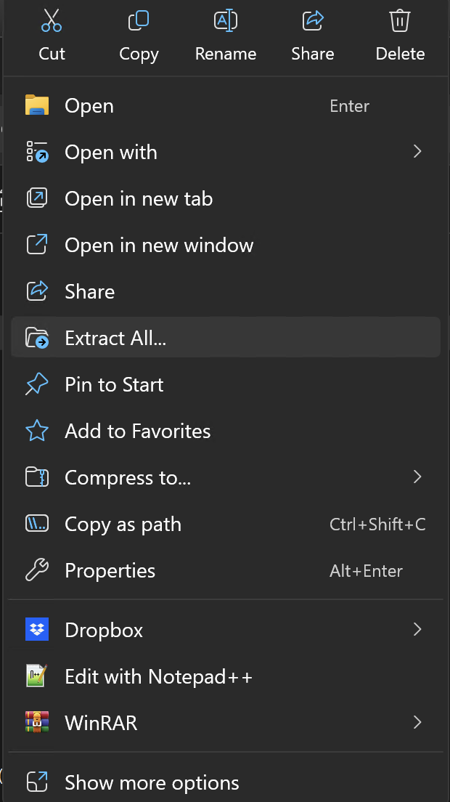Select Open in new window
Screen dimensions: 450x802
click(225, 245)
